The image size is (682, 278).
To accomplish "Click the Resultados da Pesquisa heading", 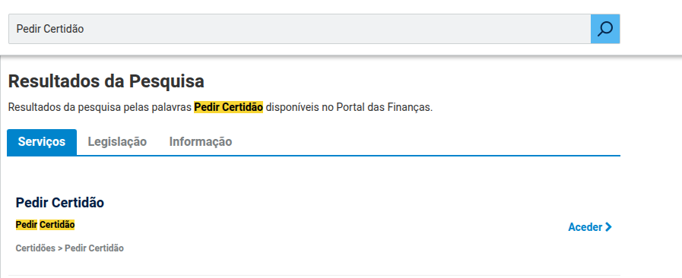I will pyautogui.click(x=106, y=81).
